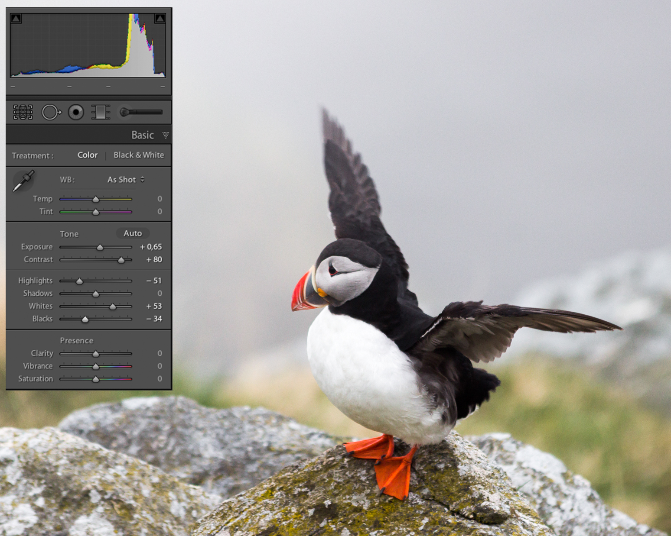Click the Contrast label

[38, 259]
